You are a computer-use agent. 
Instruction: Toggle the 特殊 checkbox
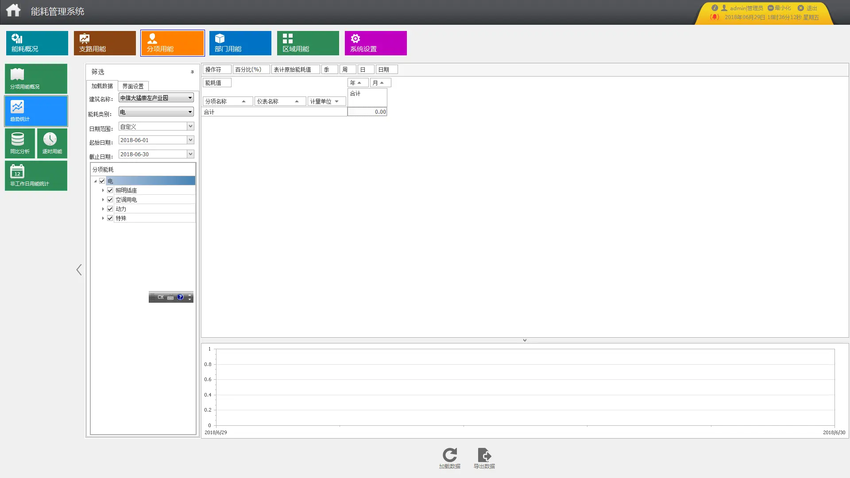coord(110,218)
